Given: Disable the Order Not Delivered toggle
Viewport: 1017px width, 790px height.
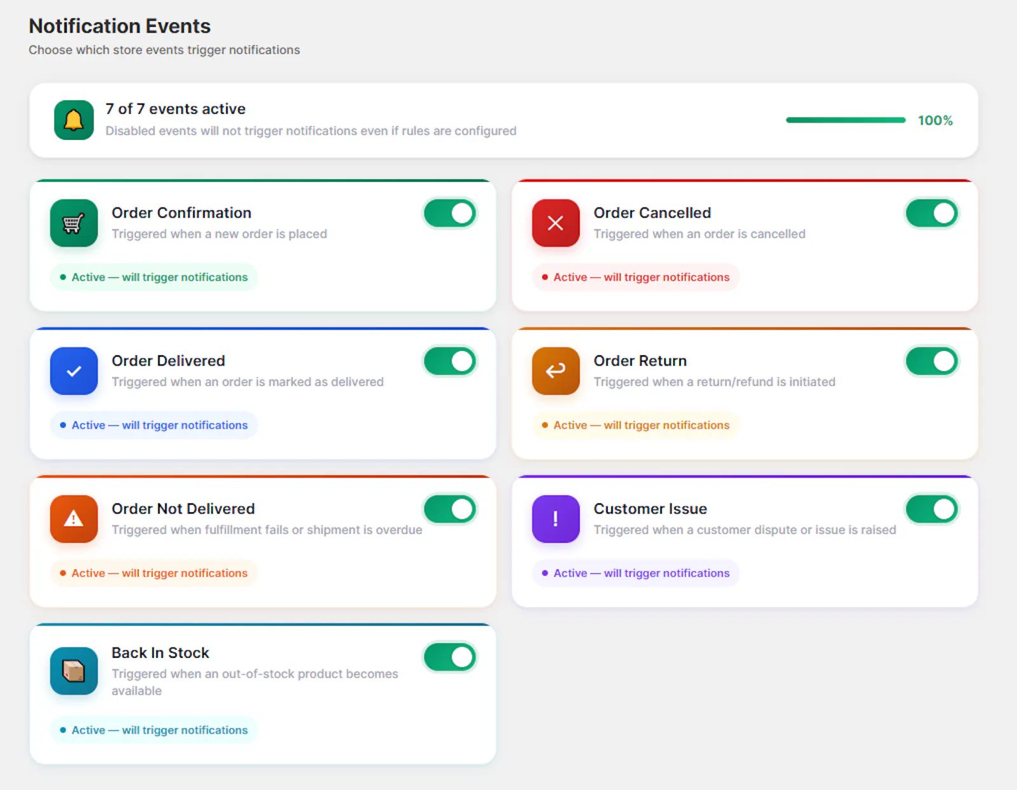Looking at the screenshot, I should 450,510.
